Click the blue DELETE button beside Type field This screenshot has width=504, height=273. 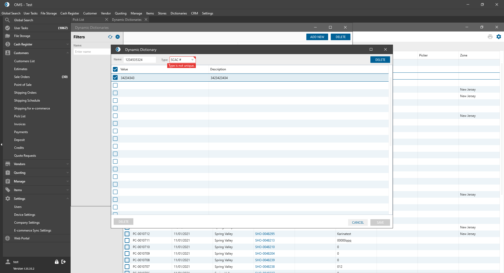pos(380,60)
